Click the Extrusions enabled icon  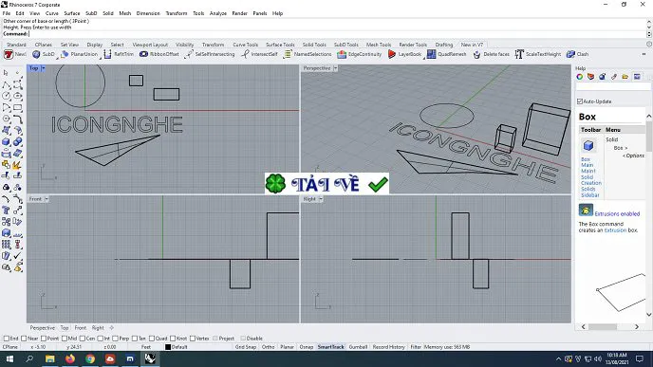(586, 211)
